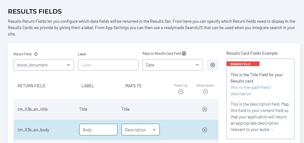Click the MAPS TO column header
The width and height of the screenshot is (304, 143).
[133, 86]
